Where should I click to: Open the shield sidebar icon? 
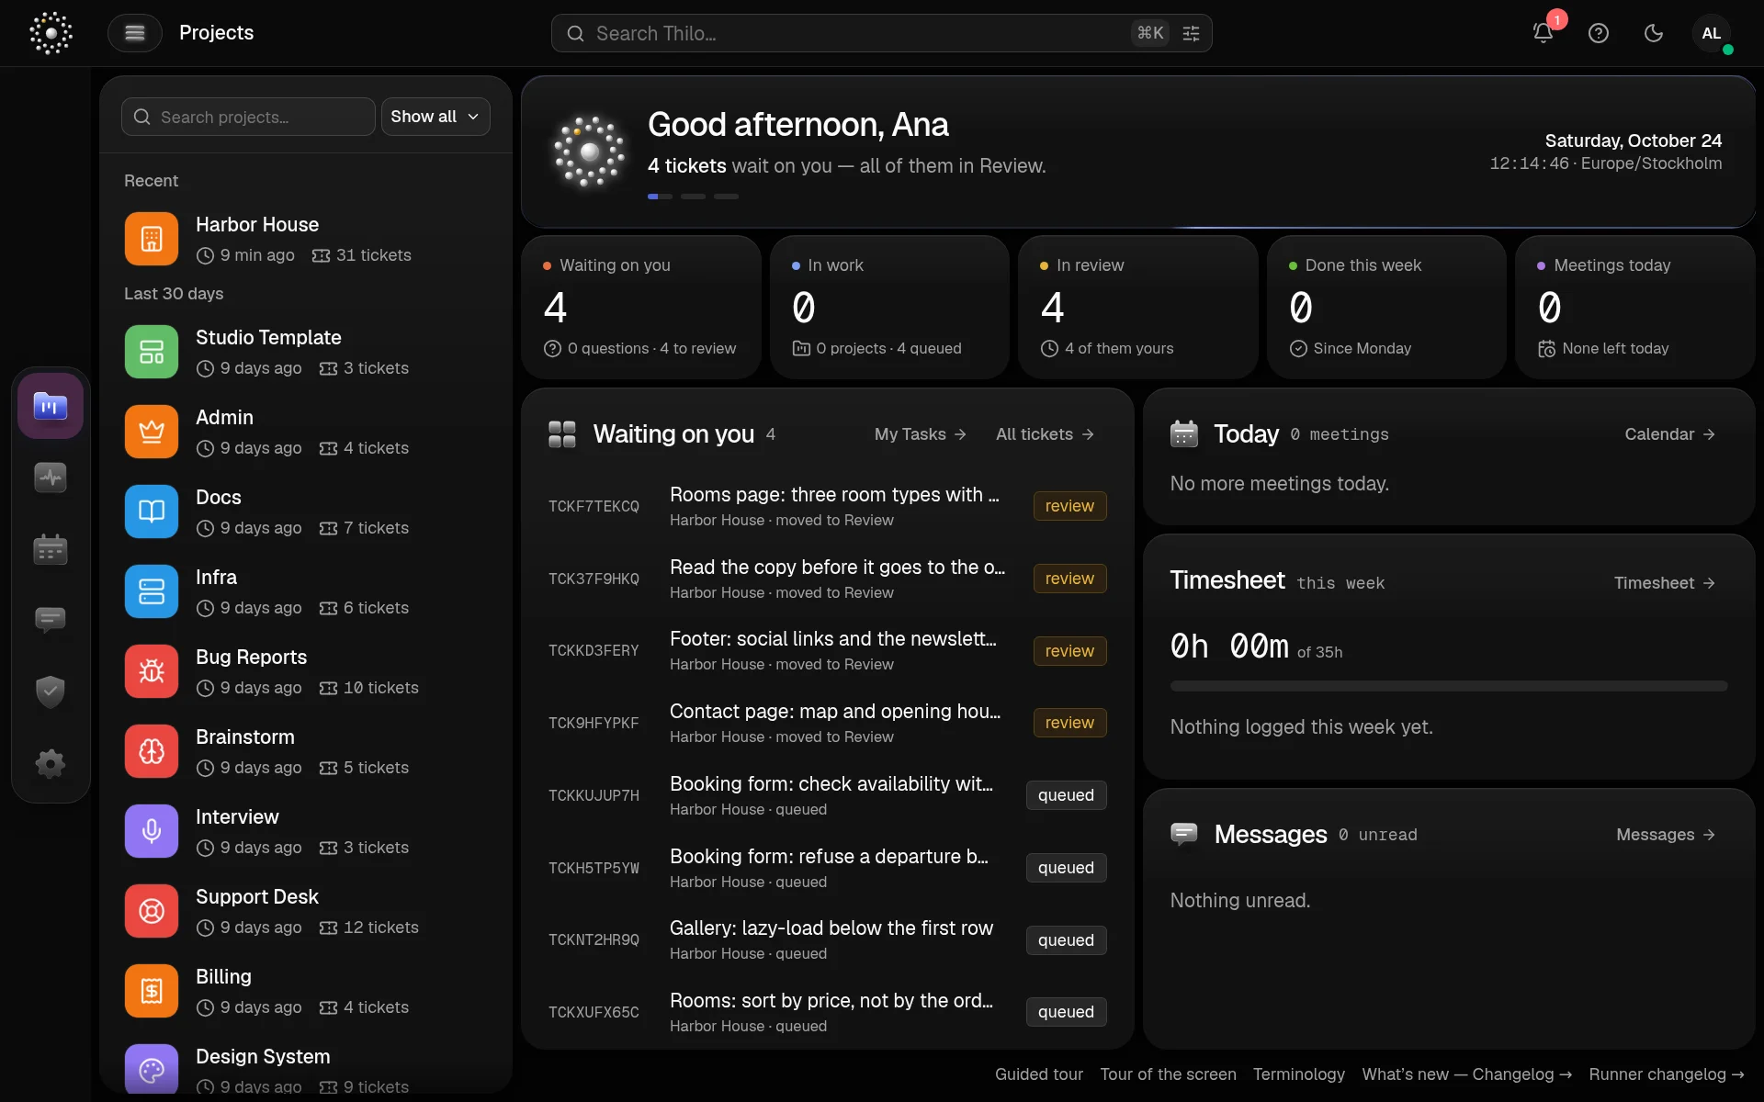click(x=51, y=692)
